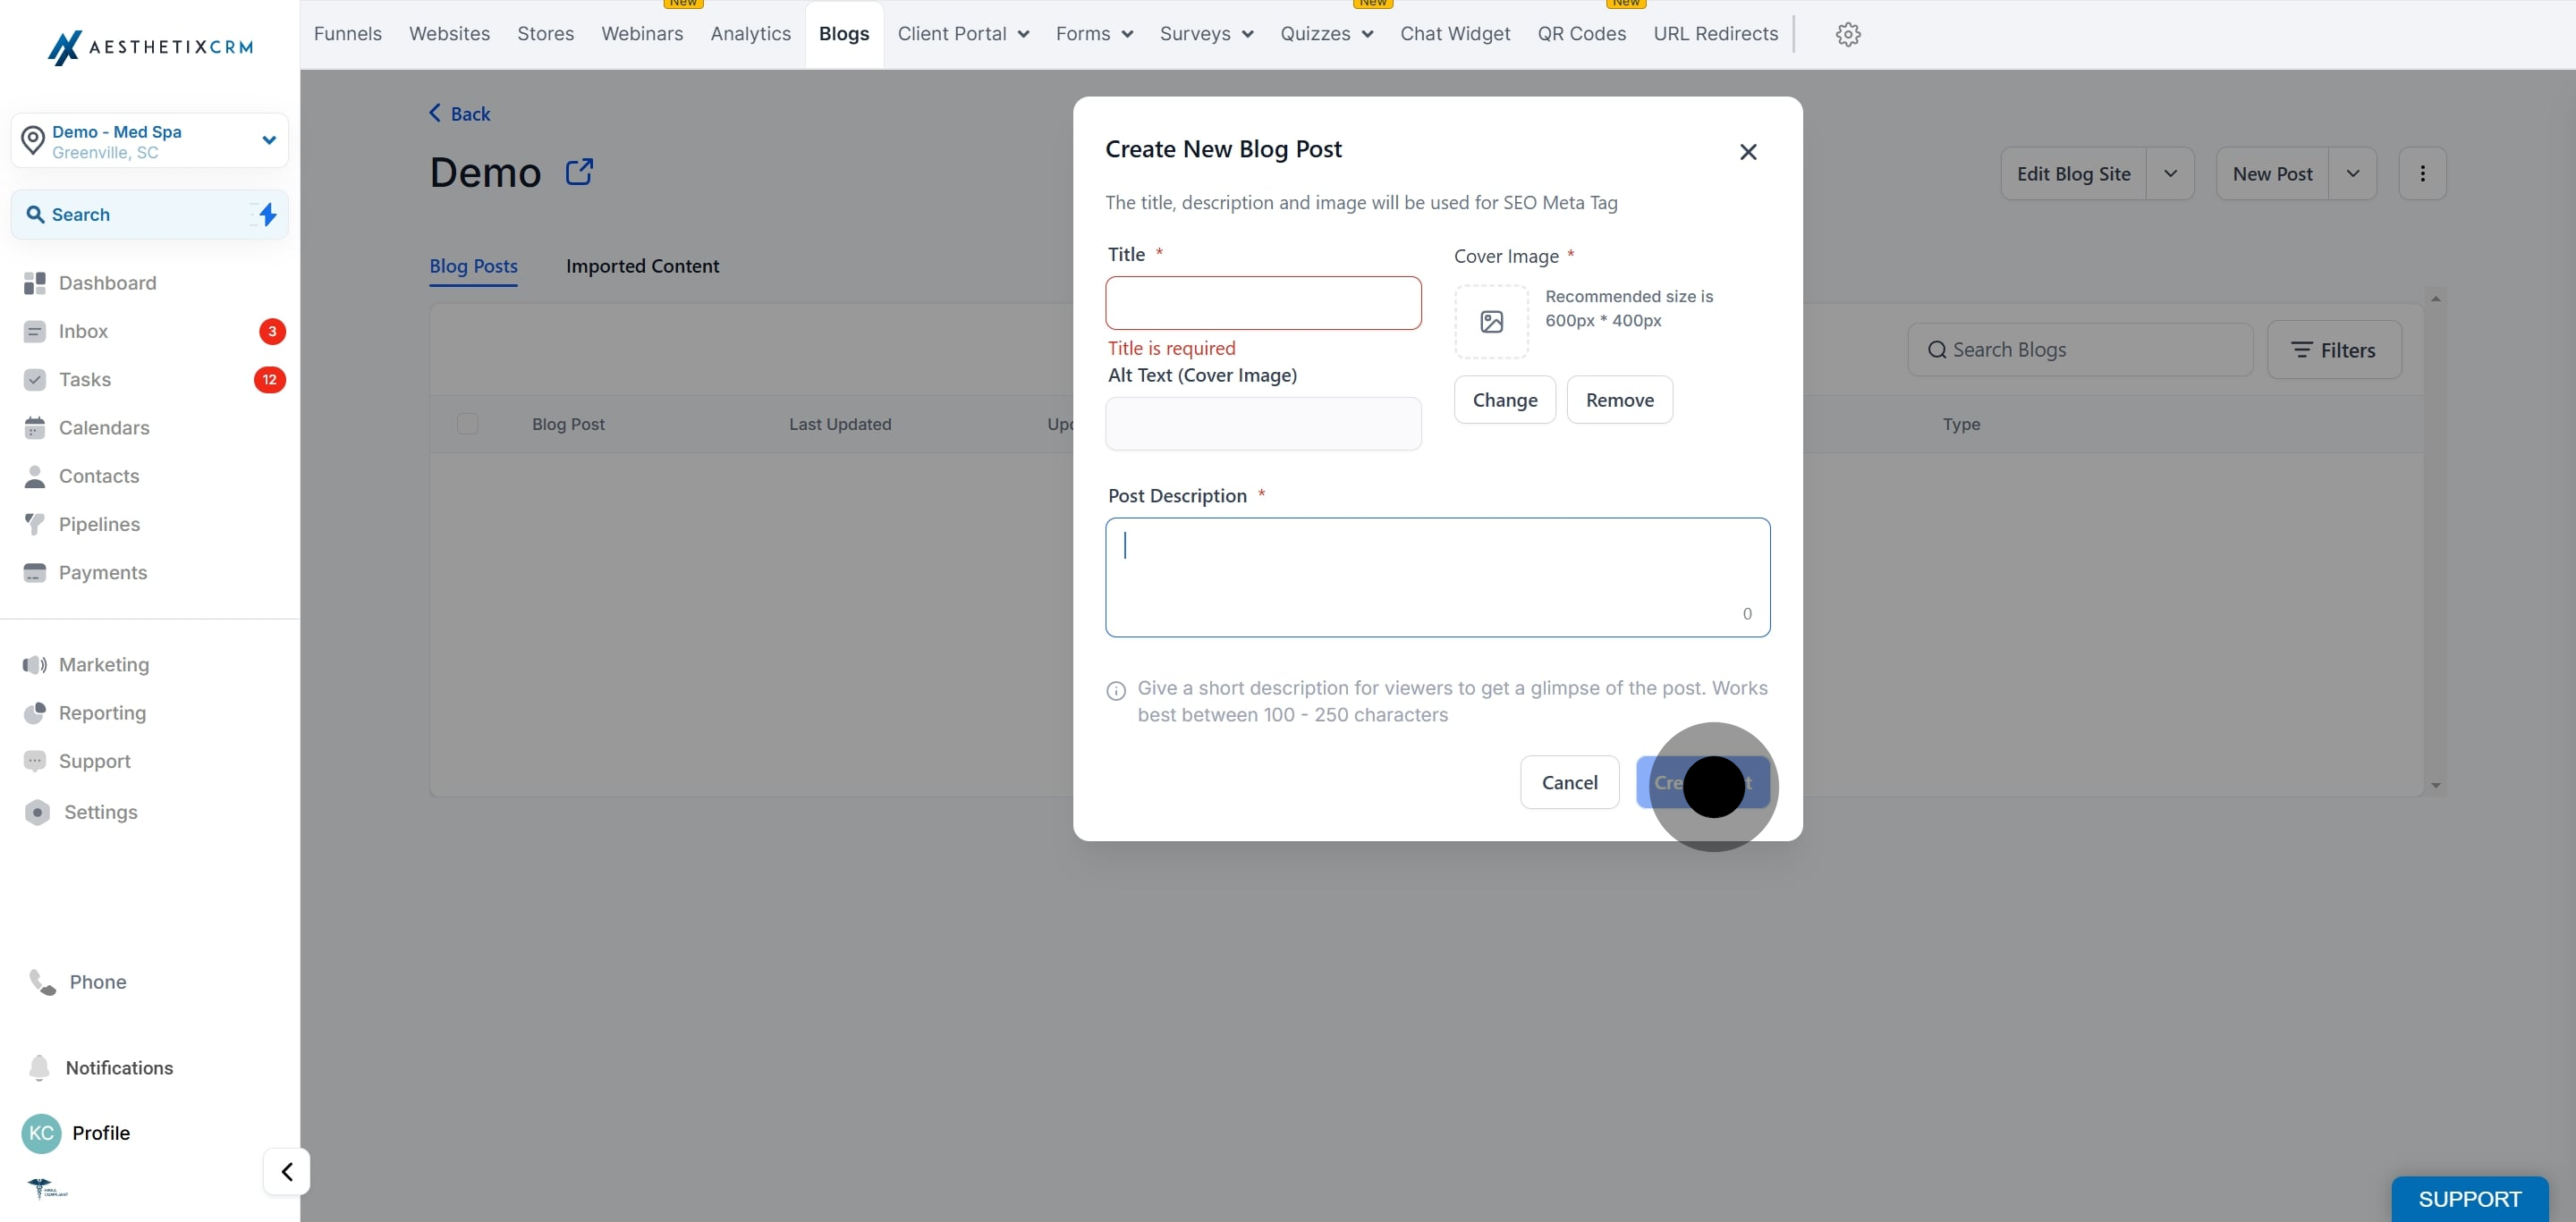
Task: Click the Cancel button in the dialog
Action: pos(1569,782)
